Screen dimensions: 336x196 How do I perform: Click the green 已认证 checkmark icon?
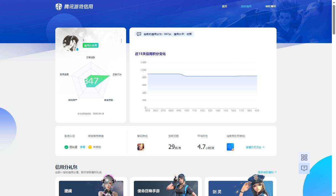[66, 147]
